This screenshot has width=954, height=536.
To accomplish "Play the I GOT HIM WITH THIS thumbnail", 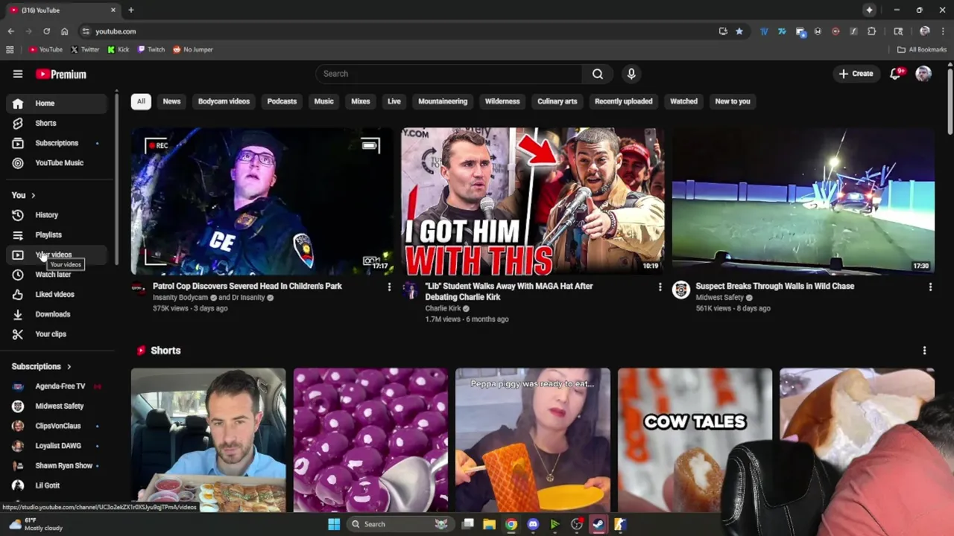I will [532, 201].
